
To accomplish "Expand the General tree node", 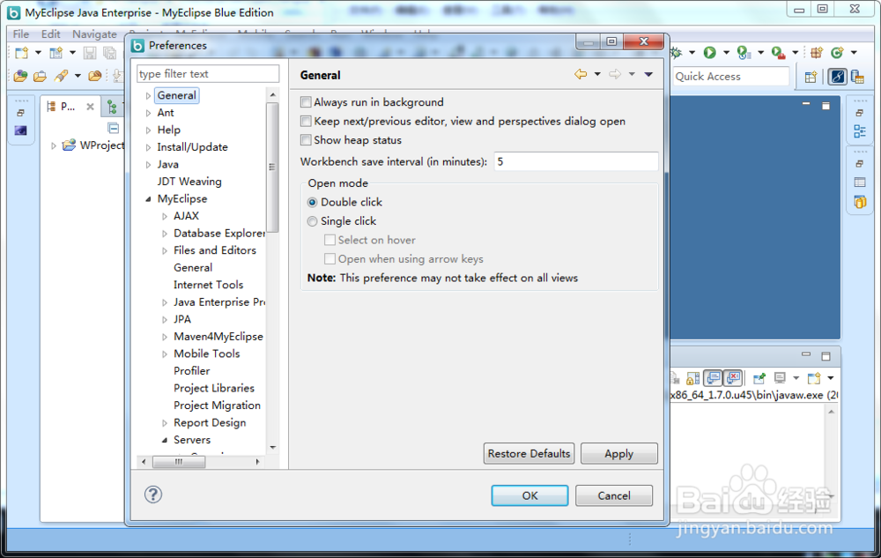I will click(x=148, y=95).
